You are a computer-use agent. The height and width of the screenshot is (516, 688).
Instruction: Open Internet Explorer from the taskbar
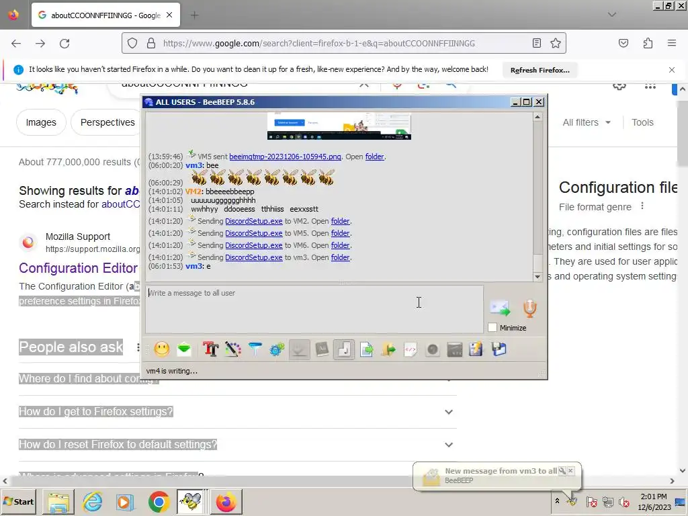[92, 501]
